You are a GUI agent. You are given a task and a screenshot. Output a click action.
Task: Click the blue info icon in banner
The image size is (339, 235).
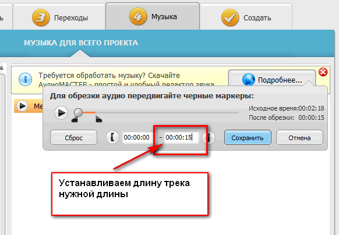click(25, 79)
